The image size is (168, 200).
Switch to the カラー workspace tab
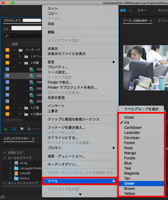142,10
